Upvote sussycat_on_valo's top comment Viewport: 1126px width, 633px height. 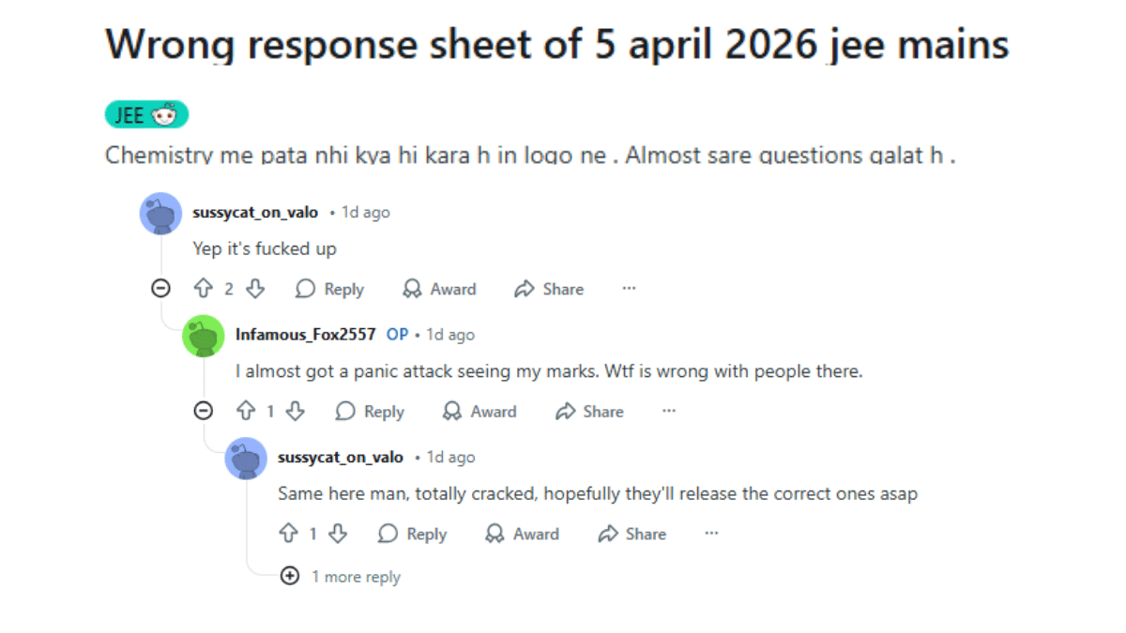tap(205, 289)
